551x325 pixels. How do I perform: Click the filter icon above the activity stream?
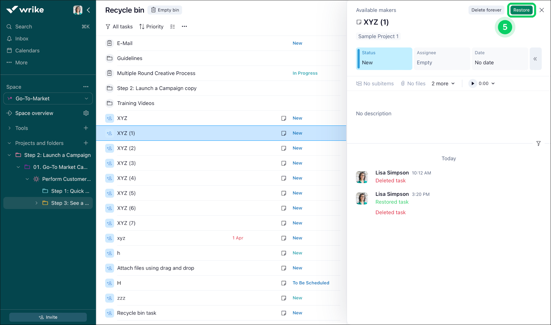point(538,143)
